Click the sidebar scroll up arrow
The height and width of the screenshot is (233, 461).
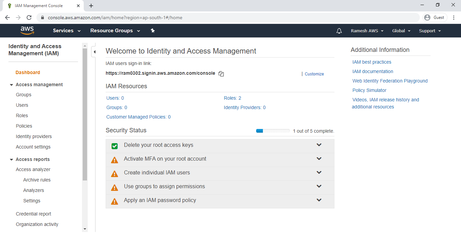coord(85,46)
